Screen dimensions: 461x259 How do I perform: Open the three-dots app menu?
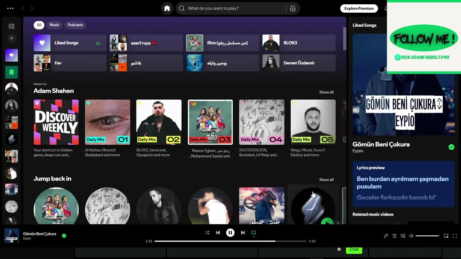click(x=10, y=8)
